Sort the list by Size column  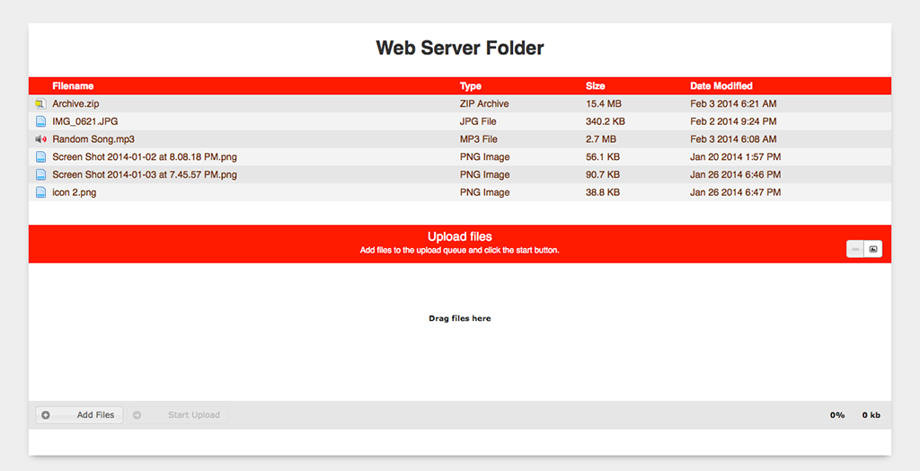click(596, 86)
